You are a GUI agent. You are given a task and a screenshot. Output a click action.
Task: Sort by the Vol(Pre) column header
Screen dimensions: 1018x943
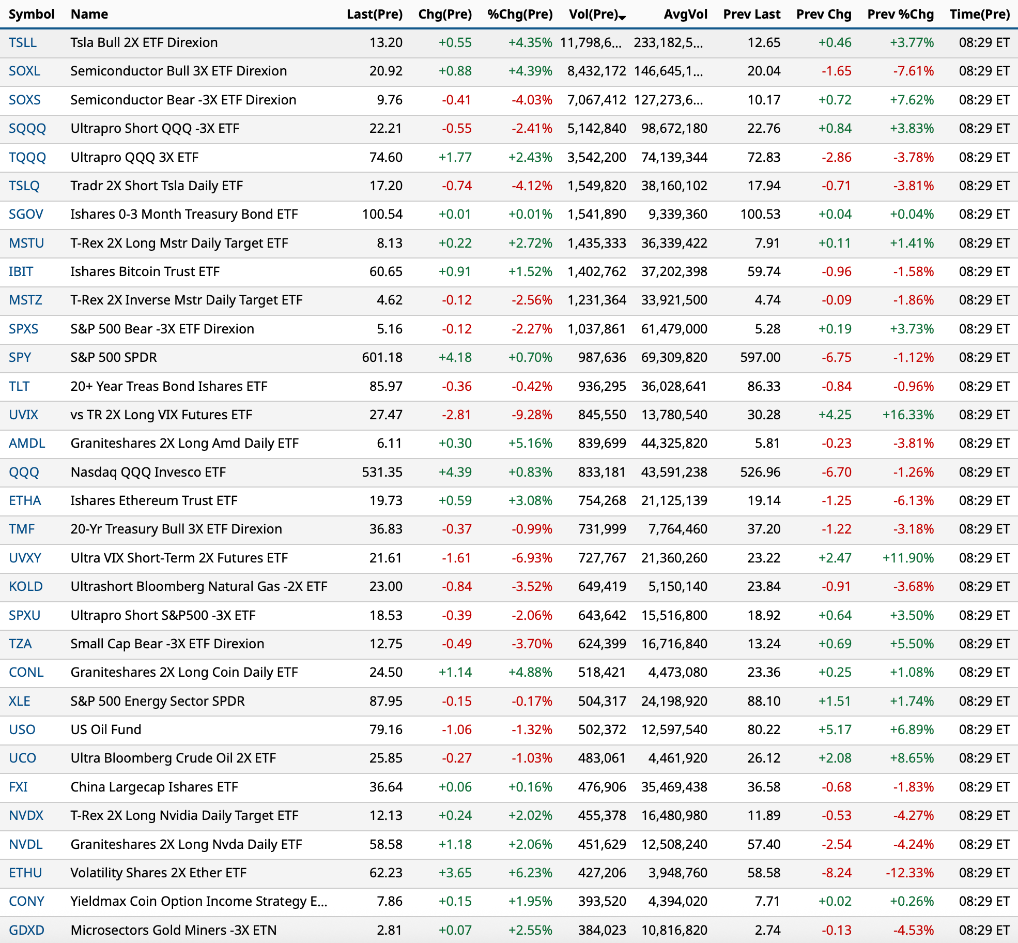pos(594,14)
